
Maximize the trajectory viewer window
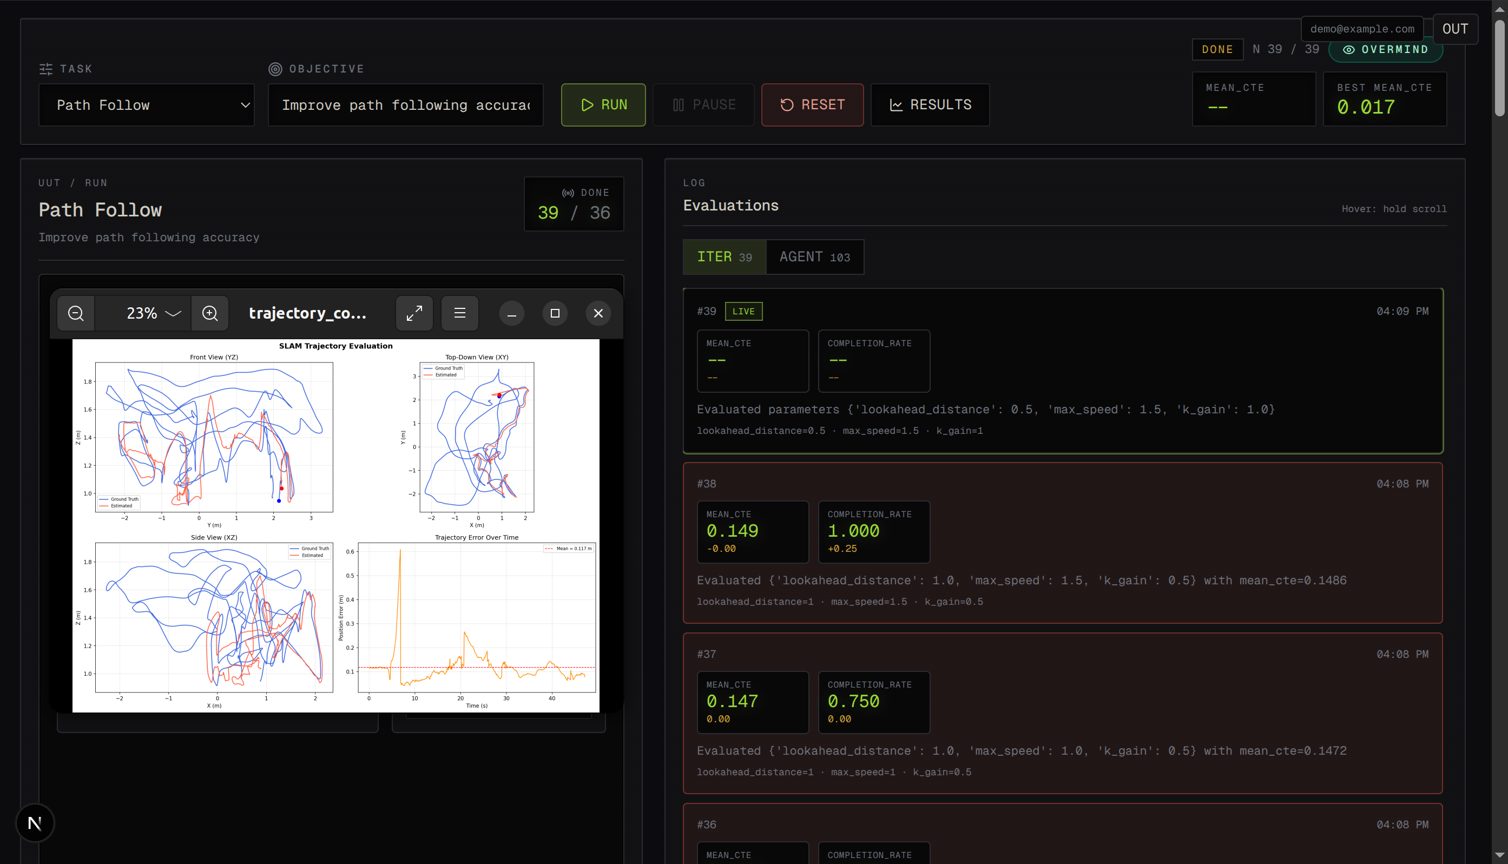click(x=555, y=313)
